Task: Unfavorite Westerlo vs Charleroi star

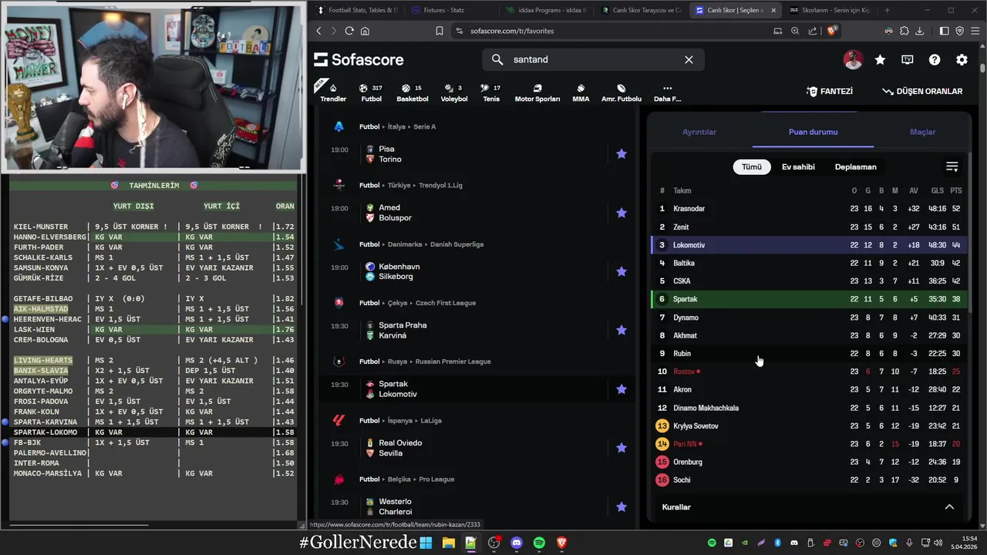Action: [x=622, y=507]
